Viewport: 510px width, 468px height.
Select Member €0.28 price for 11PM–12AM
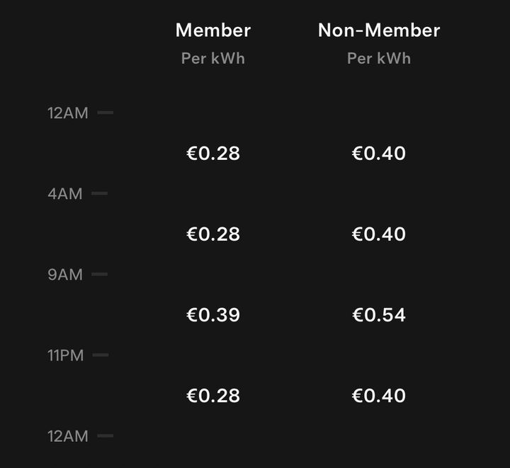click(x=212, y=396)
